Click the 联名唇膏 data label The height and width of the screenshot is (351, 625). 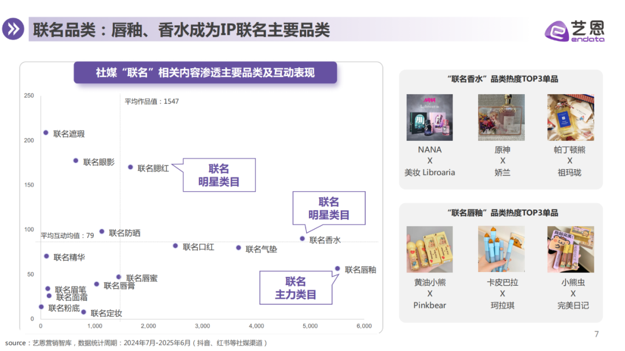pos(119,286)
